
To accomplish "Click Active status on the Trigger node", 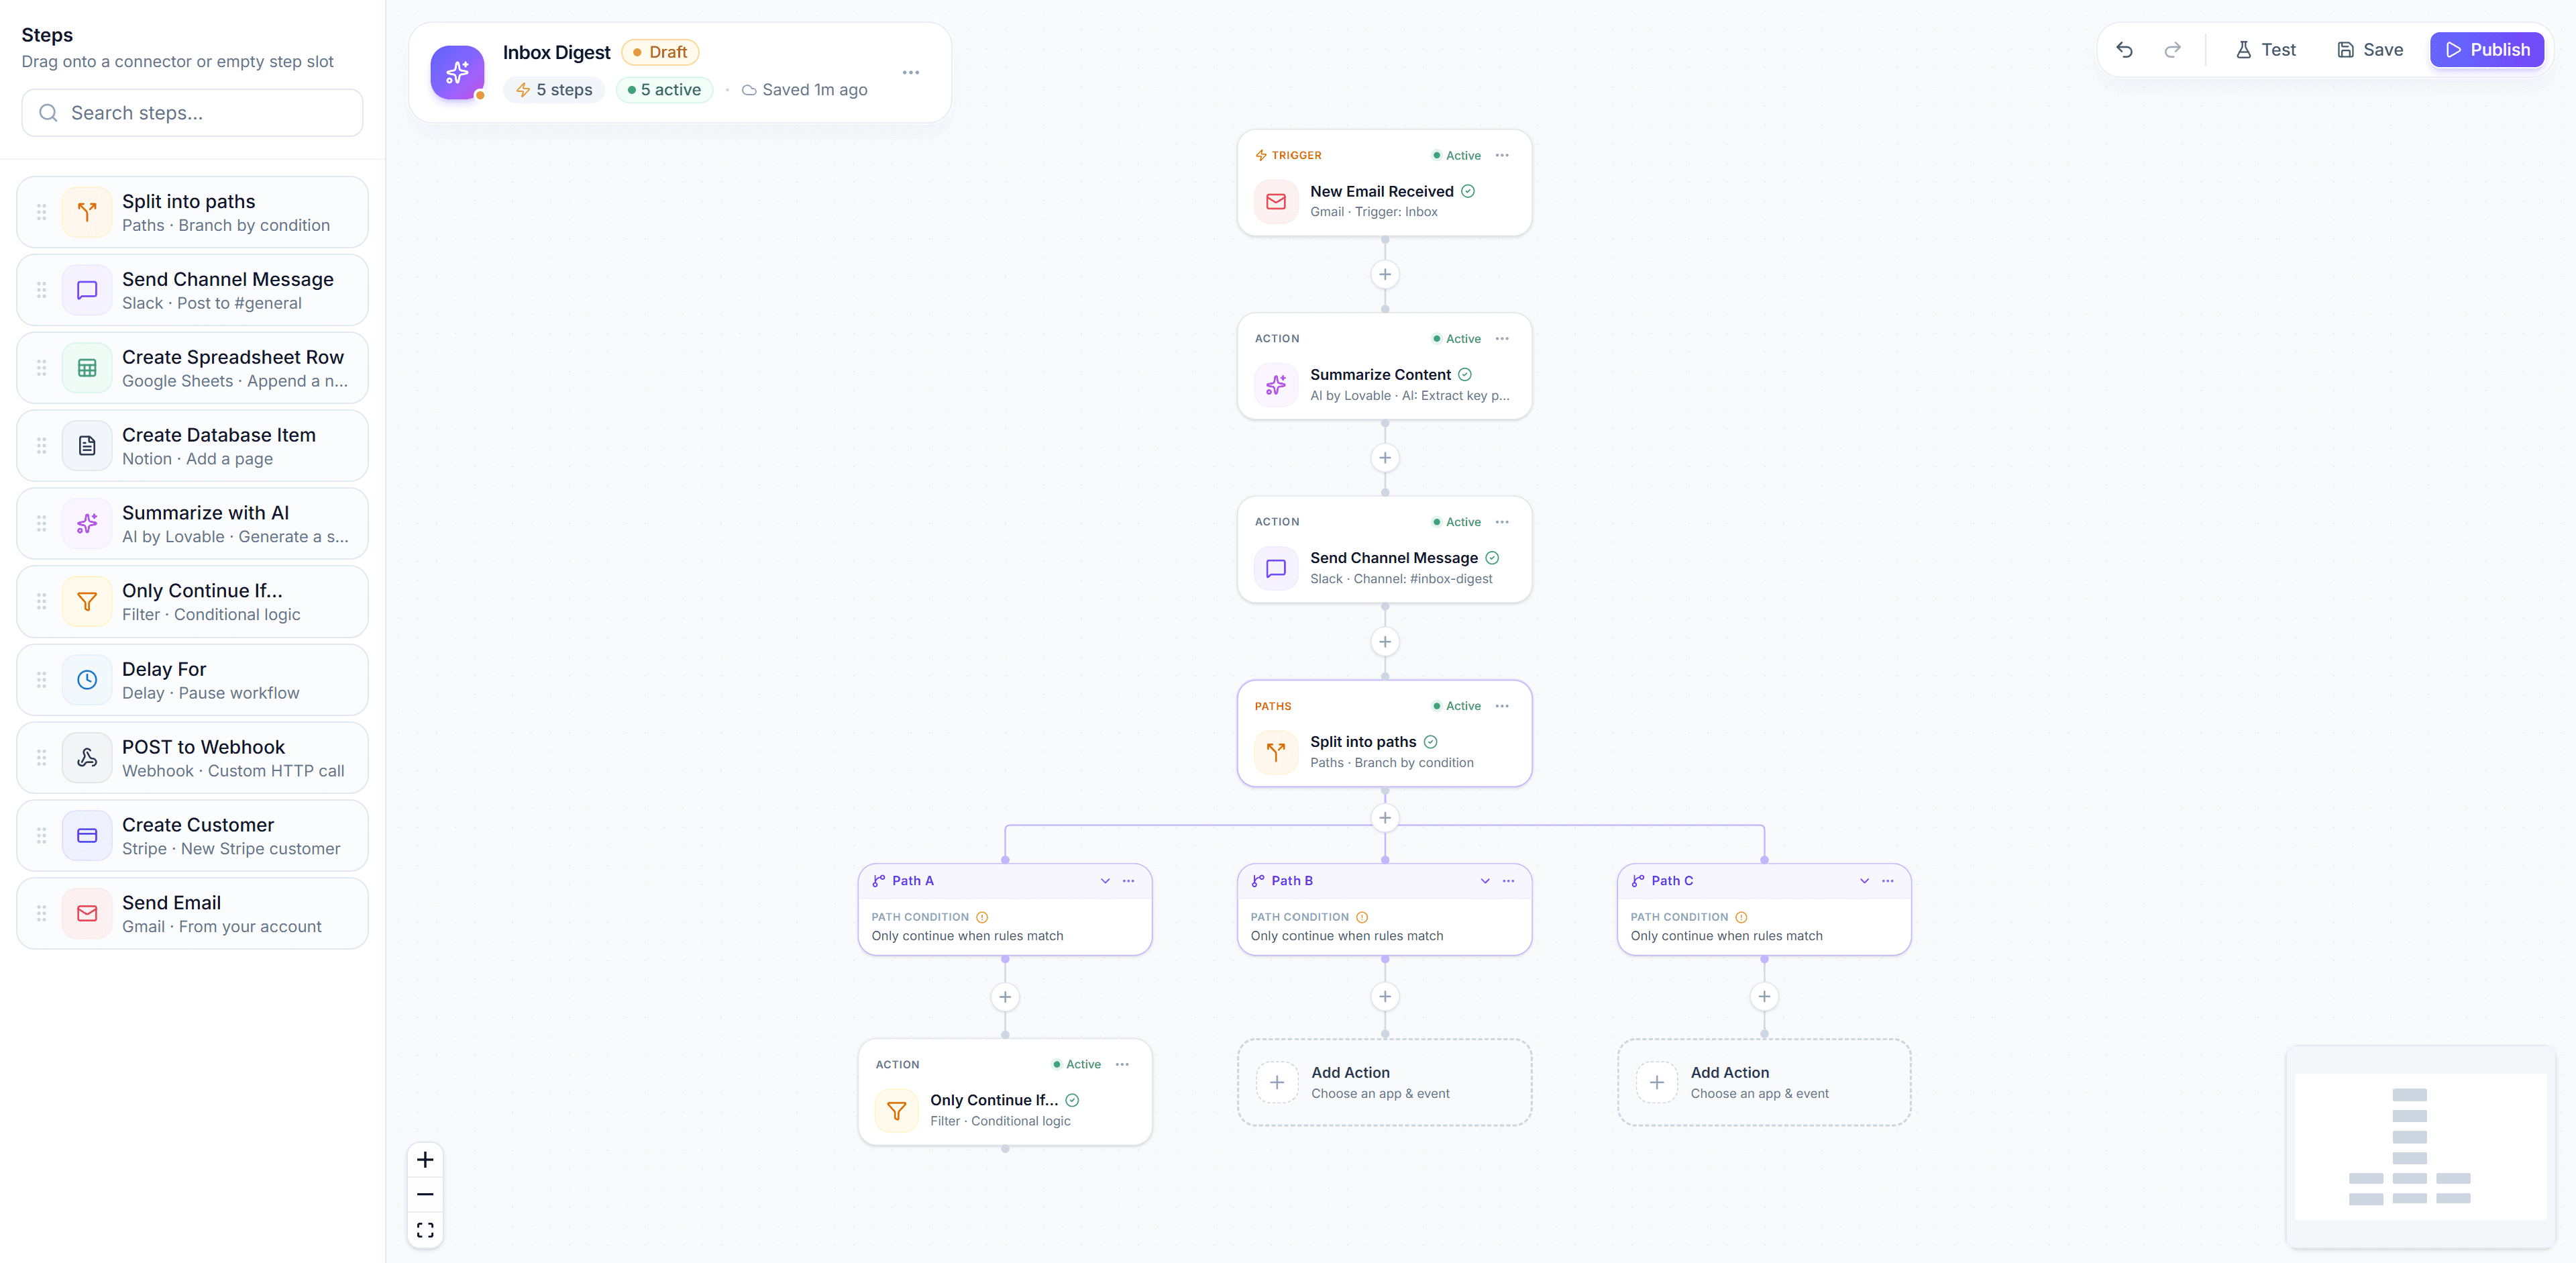I will coord(1456,155).
